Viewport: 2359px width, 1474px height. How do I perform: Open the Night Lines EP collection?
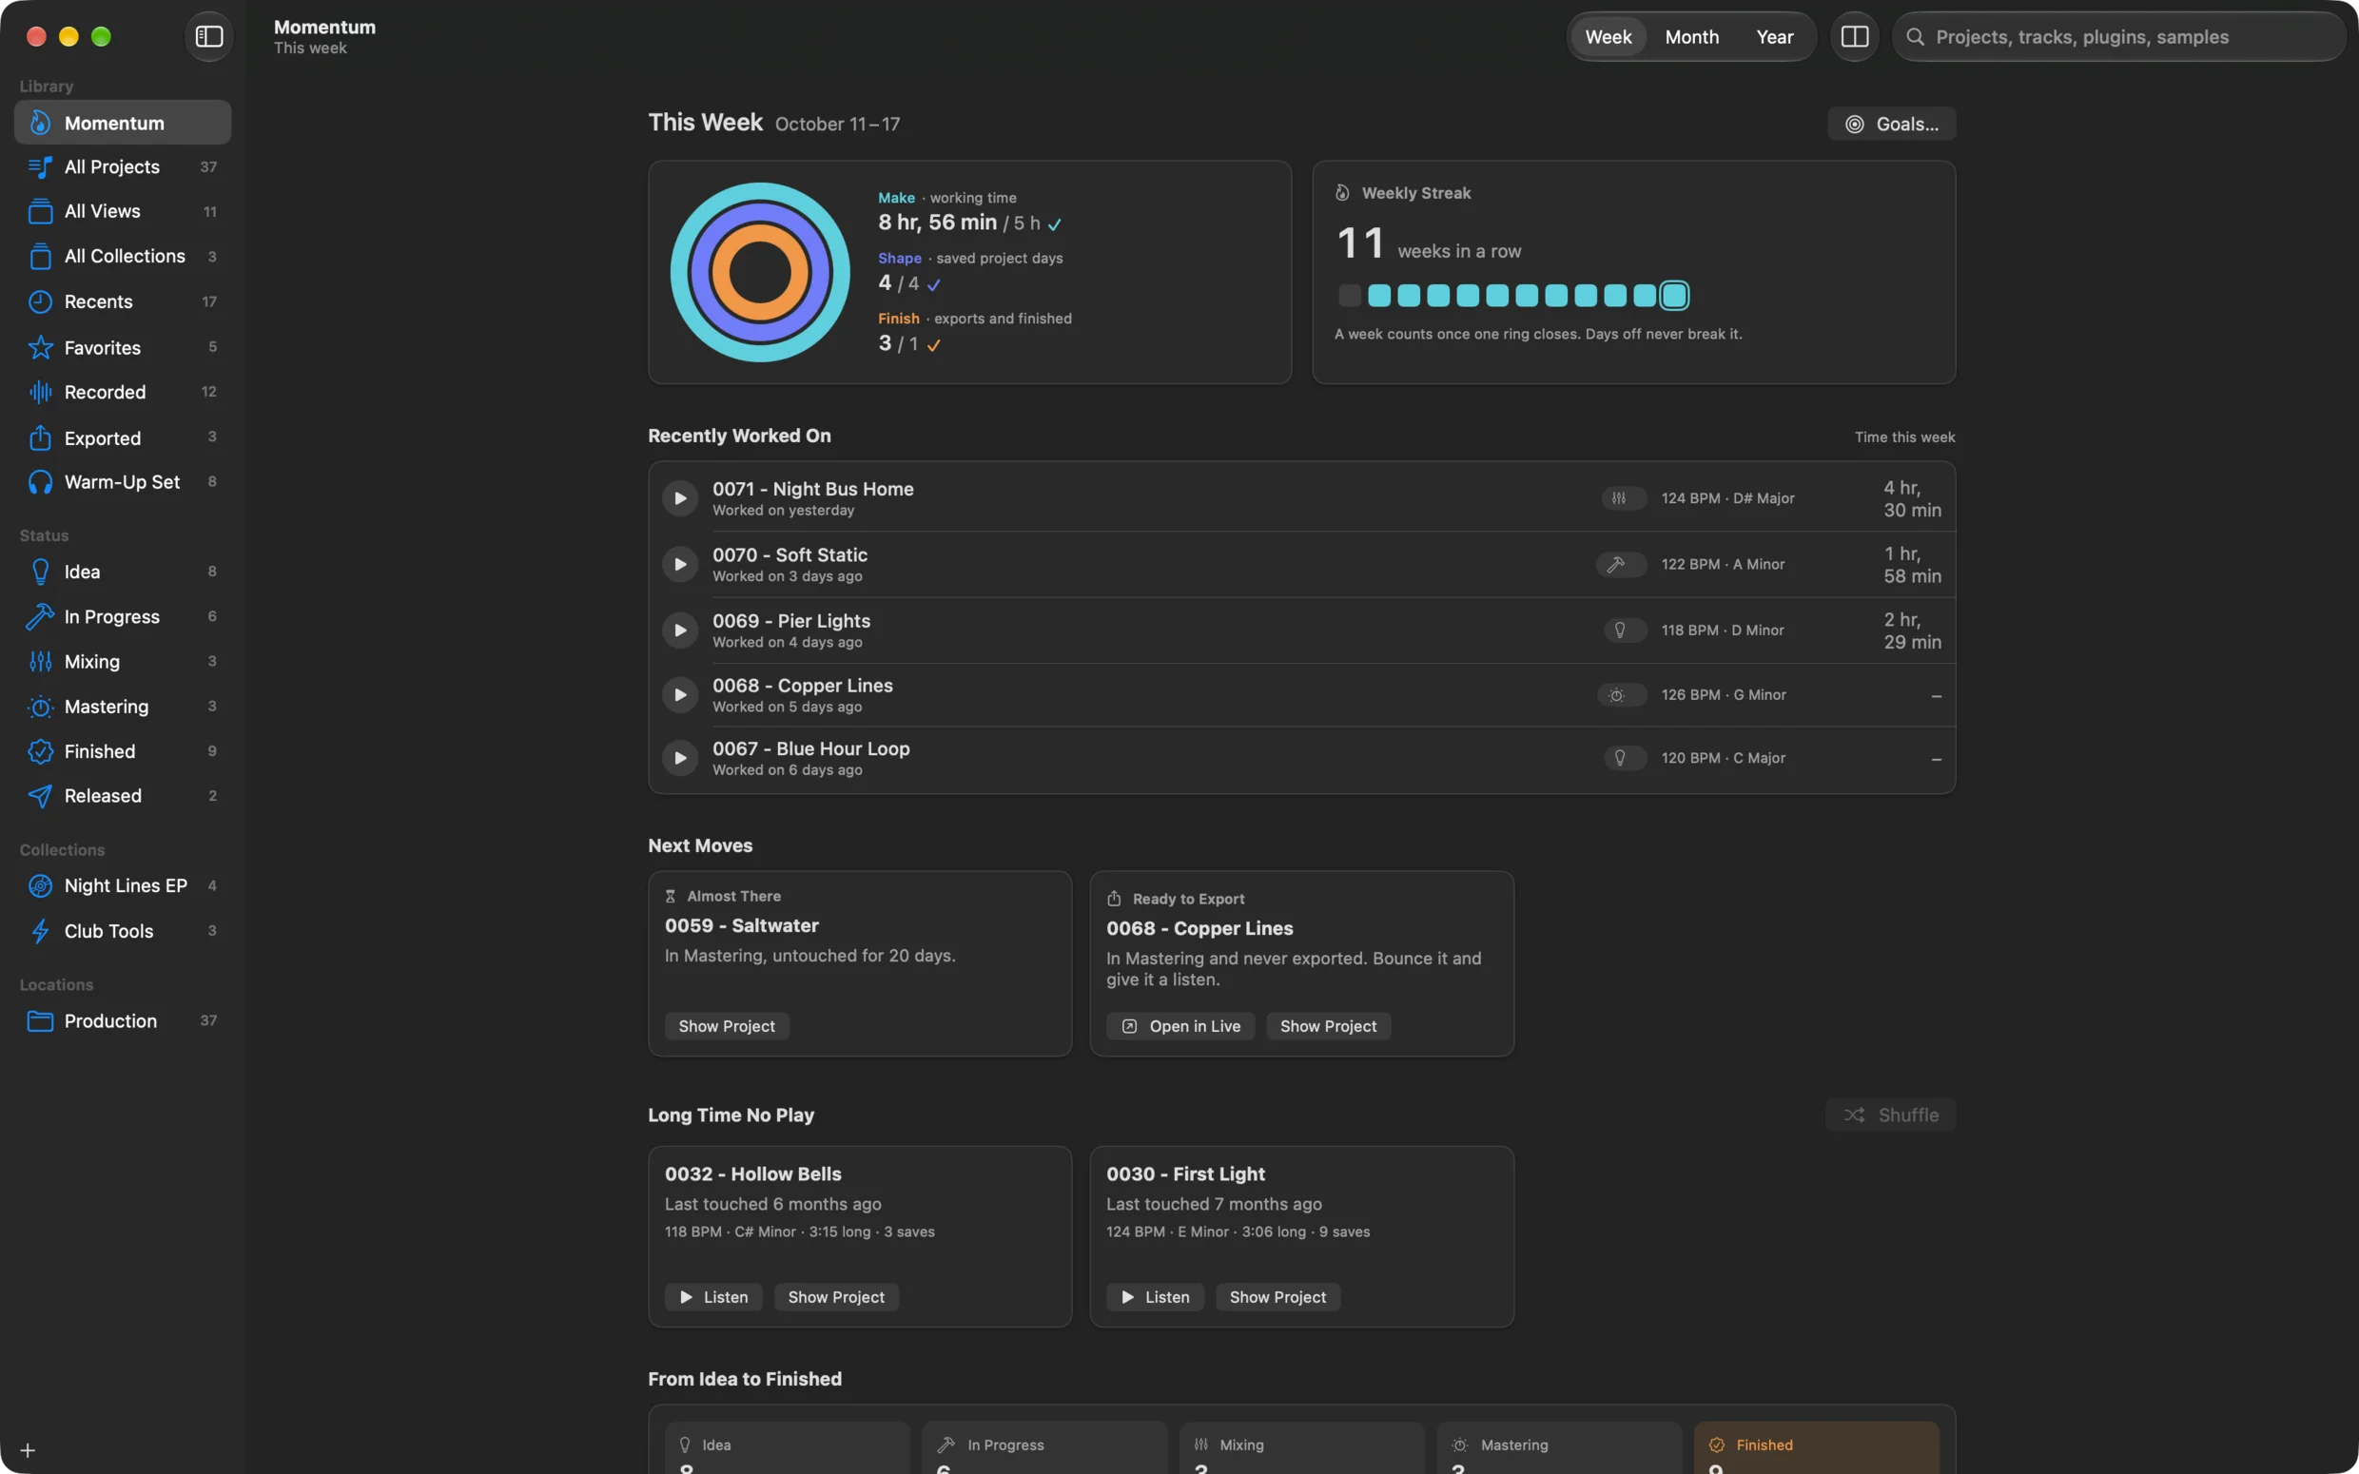pos(123,886)
